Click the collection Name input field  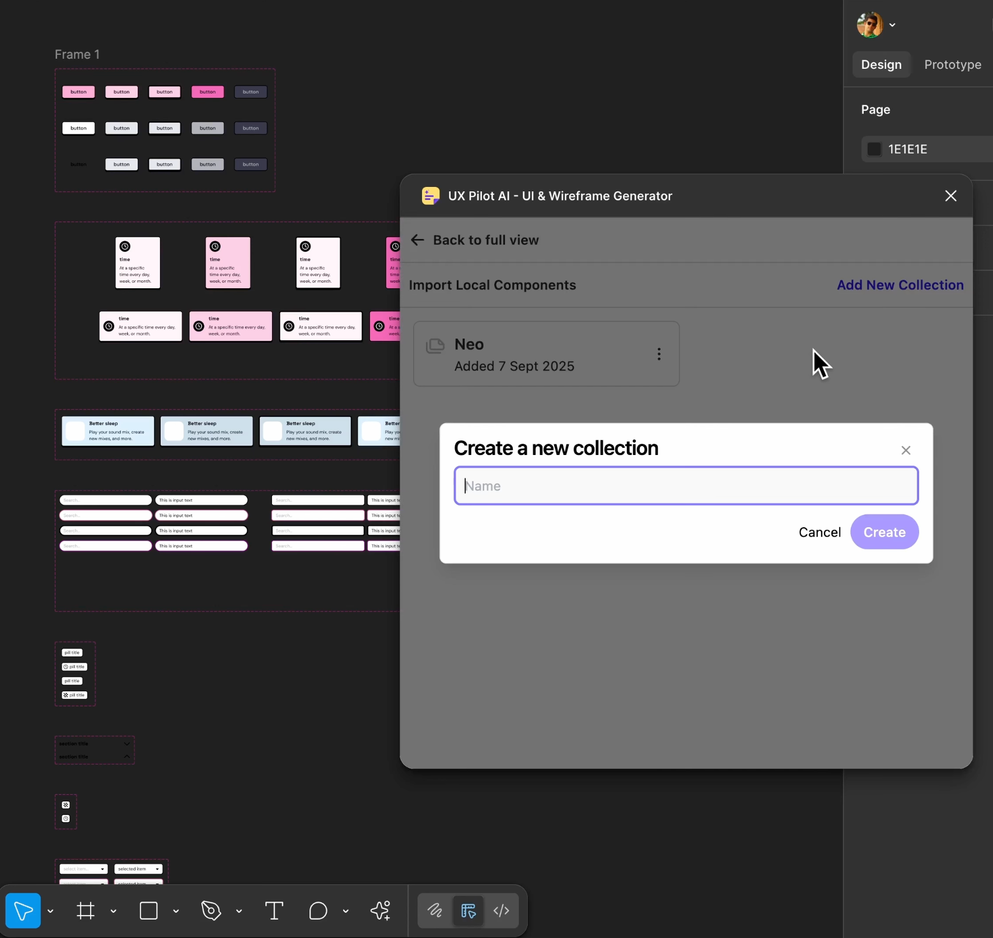pyautogui.click(x=686, y=486)
